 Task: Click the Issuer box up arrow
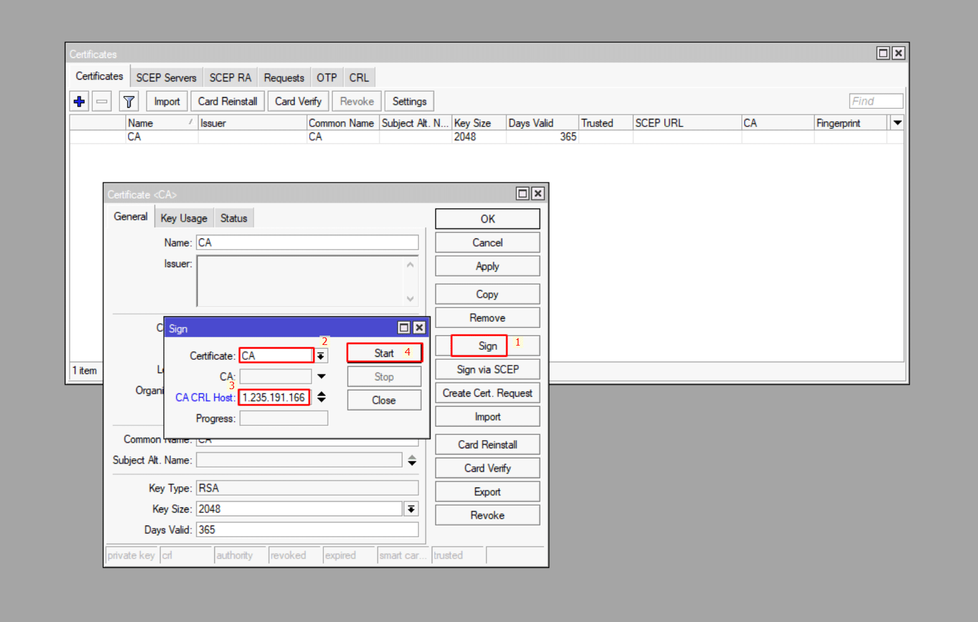click(x=410, y=265)
